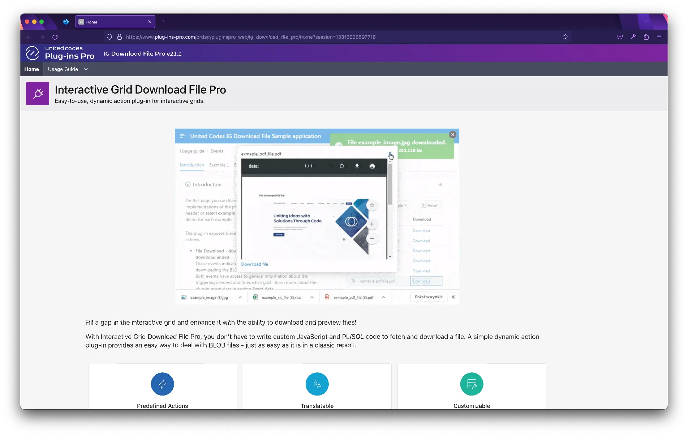Click the macOS yellow minimize button

coord(34,22)
